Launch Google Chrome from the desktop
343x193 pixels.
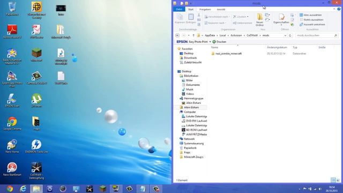point(12,124)
